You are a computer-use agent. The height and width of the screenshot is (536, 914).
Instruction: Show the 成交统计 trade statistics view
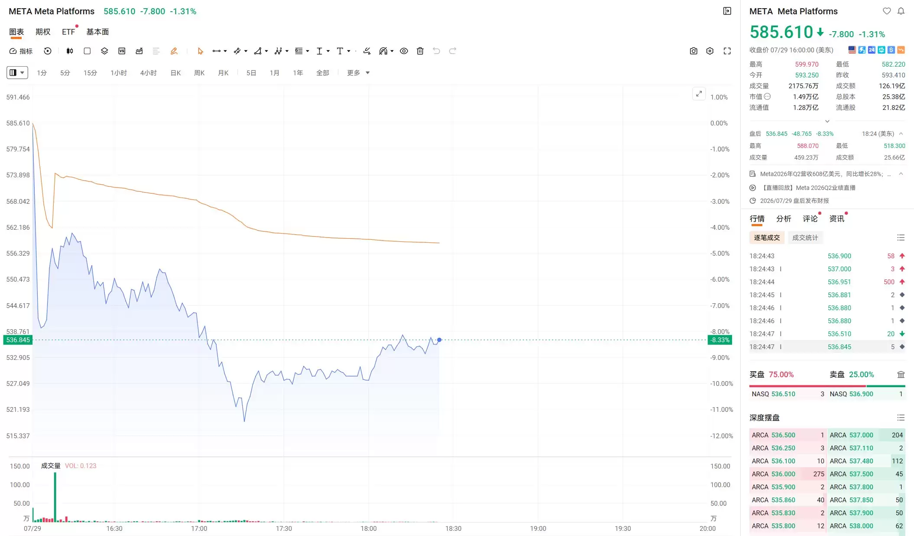805,238
